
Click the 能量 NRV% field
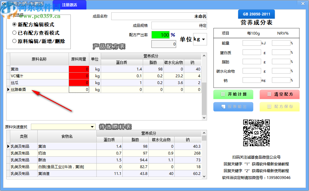click(x=281, y=43)
